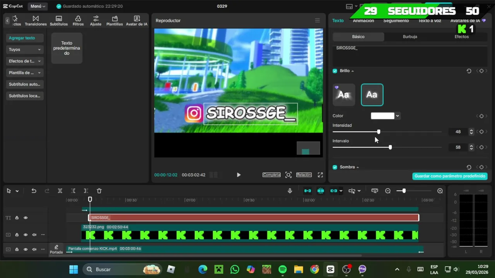Open the Subtítulos panel
495x278 pixels.
pos(59,21)
